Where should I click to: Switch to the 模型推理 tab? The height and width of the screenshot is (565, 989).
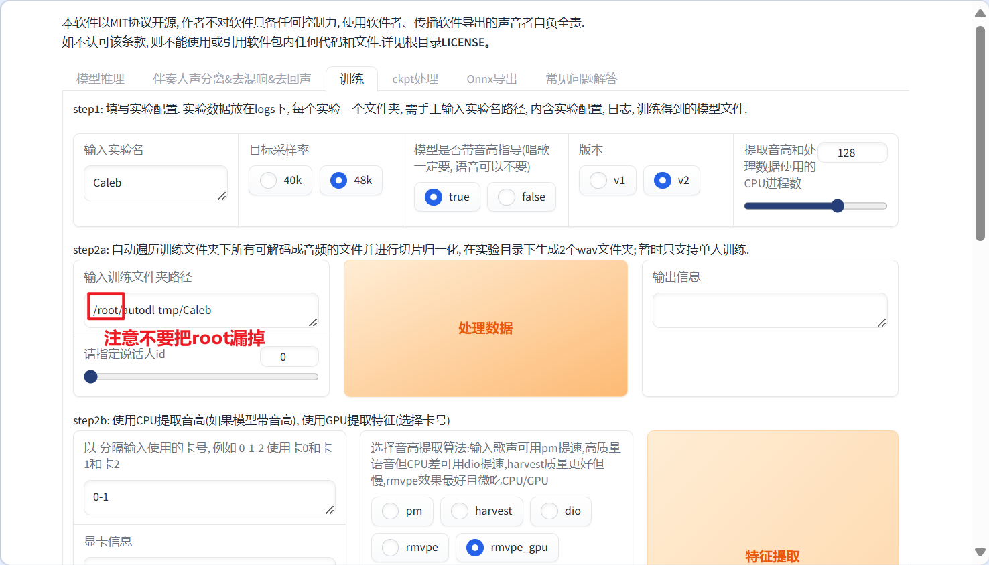tap(101, 79)
